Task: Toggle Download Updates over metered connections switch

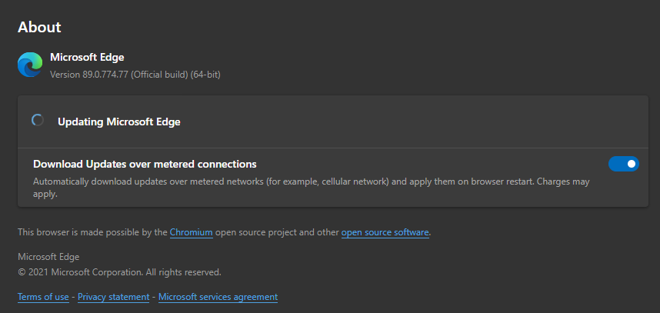Action: (623, 164)
